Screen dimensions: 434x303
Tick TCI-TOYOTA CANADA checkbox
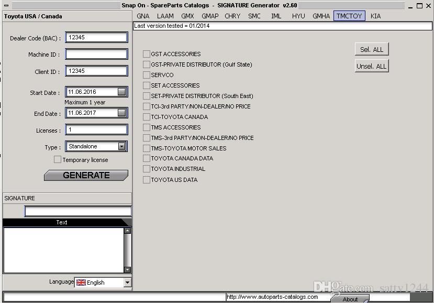coord(147,117)
